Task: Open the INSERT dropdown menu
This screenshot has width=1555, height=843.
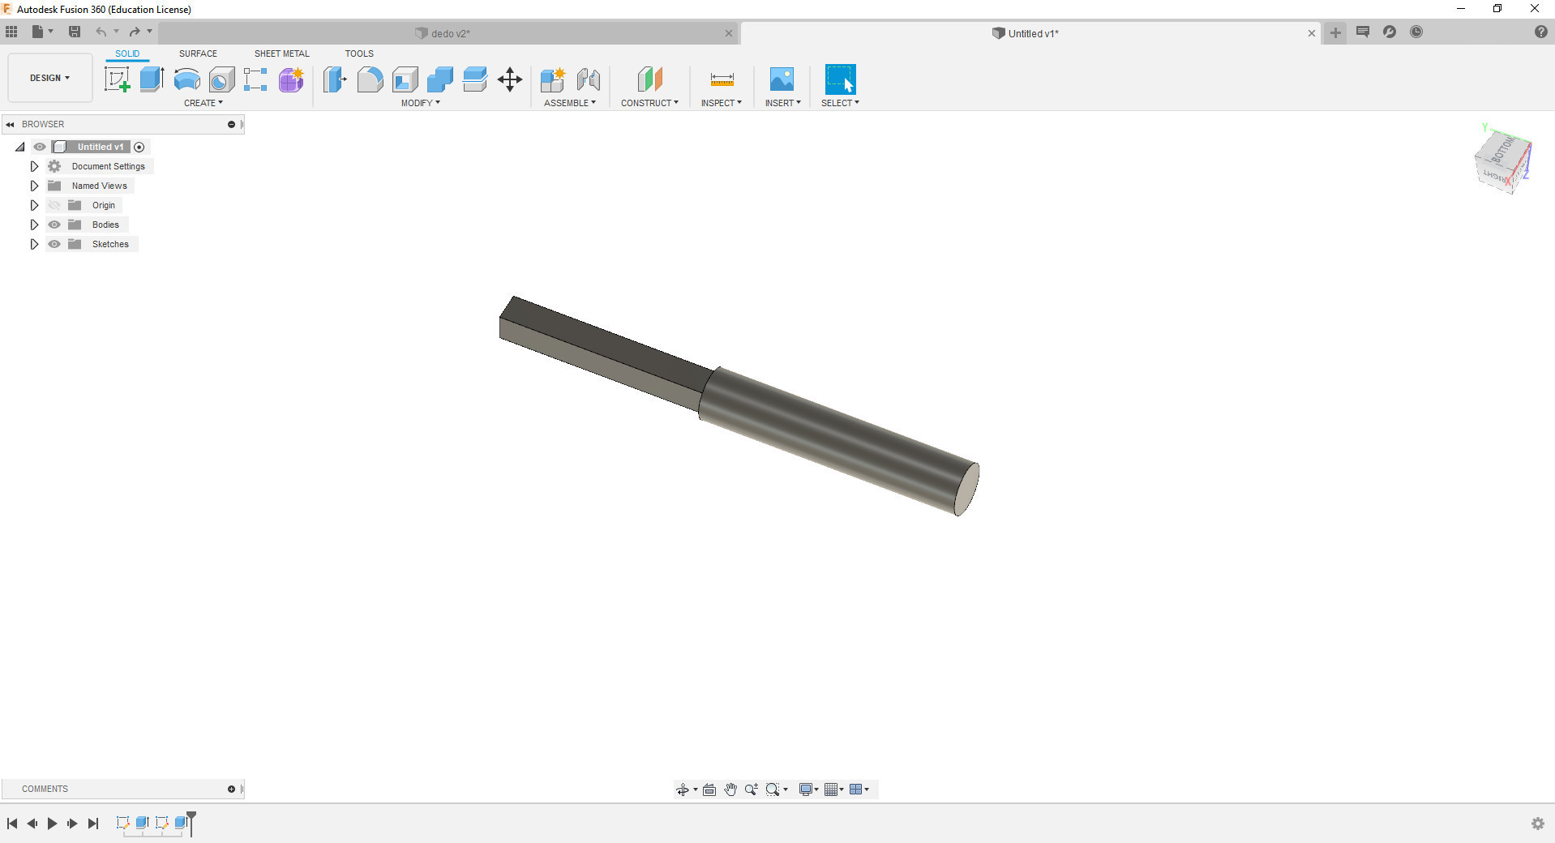Action: pos(783,103)
